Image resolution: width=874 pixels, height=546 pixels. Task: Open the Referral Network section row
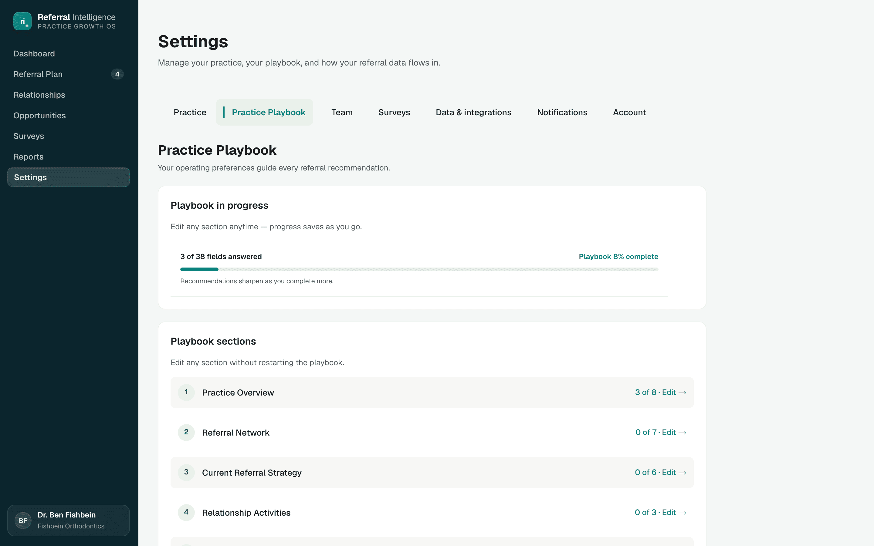tap(432, 433)
